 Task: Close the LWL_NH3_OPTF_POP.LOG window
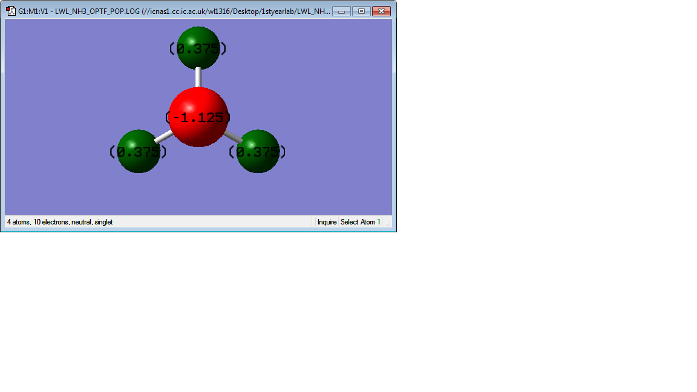[x=381, y=11]
